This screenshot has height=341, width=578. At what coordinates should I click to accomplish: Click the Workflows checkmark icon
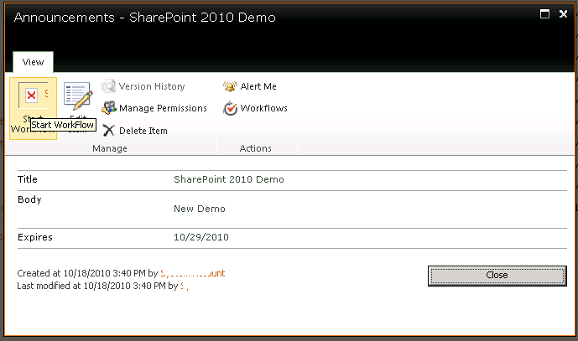pos(229,108)
